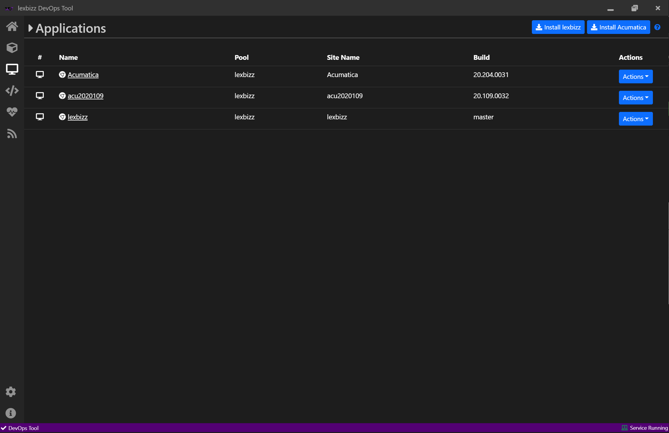Viewport: 669px width, 433px height.
Task: Click the Chrome icon beside the lexbizz link
Action: pyautogui.click(x=62, y=117)
